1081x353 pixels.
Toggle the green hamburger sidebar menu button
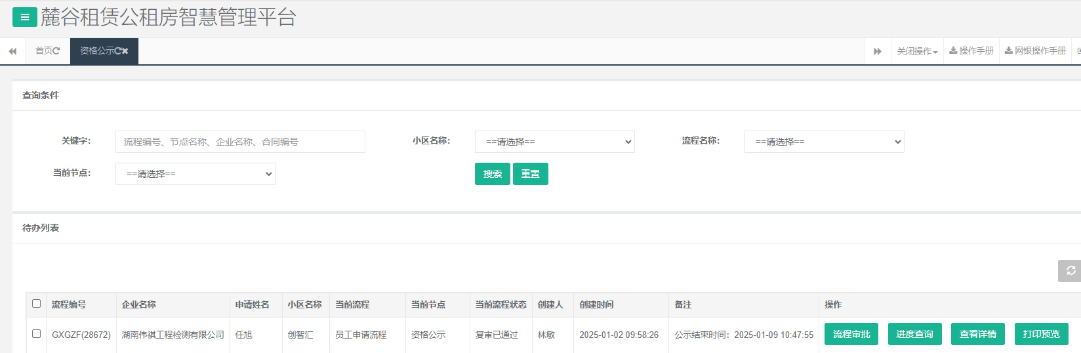(24, 17)
